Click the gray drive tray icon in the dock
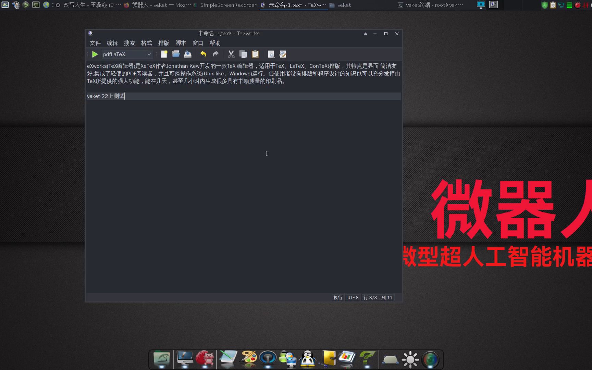Viewport: 592px width, 370px height. [x=390, y=360]
